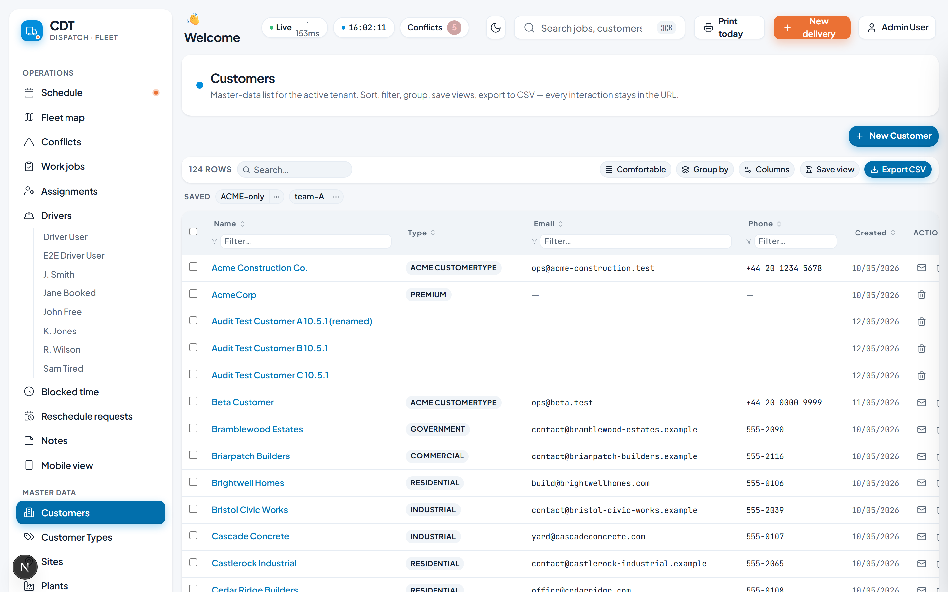Open Mobile view in the sidebar
Image resolution: width=948 pixels, height=592 pixels.
click(91, 465)
